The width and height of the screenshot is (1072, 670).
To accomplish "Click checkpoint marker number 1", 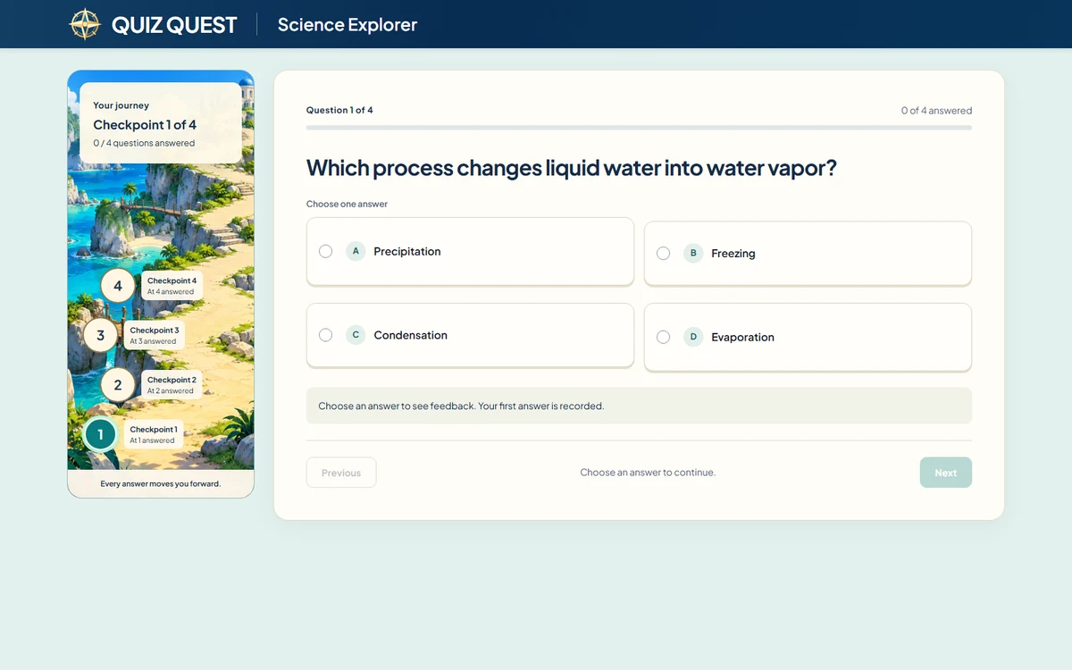I will (x=100, y=435).
